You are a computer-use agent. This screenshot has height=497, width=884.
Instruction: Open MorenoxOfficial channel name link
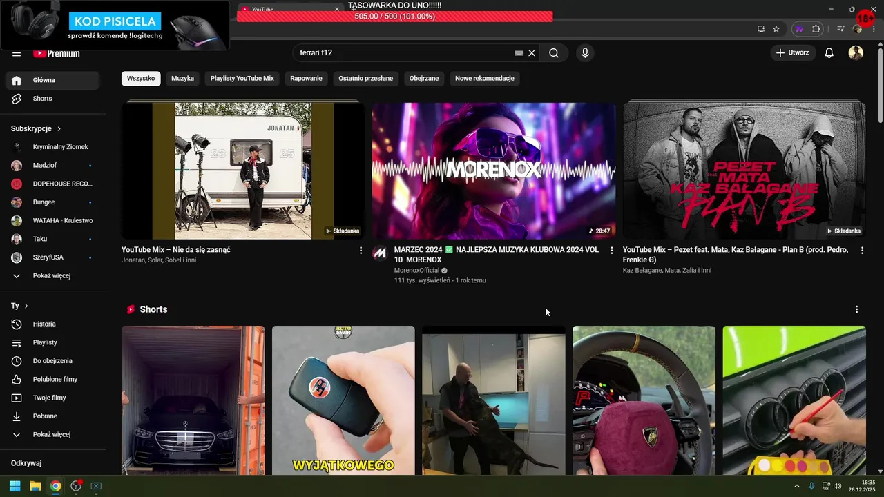[416, 271]
